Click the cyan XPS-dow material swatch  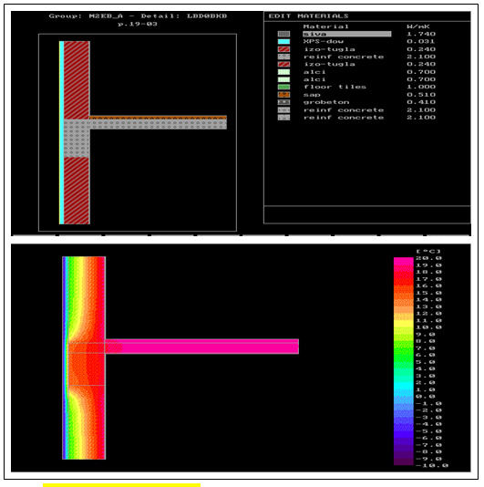pos(283,42)
